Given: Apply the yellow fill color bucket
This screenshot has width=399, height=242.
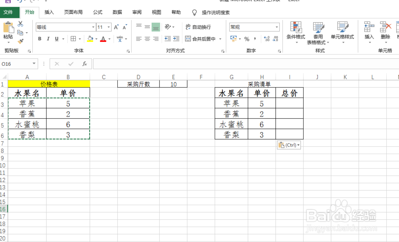Looking at the screenshot, I should 90,39.
